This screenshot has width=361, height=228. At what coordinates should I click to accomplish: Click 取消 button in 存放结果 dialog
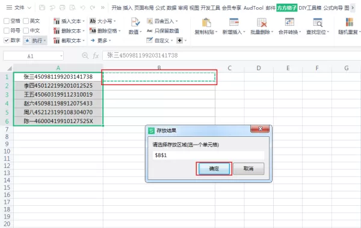click(x=248, y=169)
